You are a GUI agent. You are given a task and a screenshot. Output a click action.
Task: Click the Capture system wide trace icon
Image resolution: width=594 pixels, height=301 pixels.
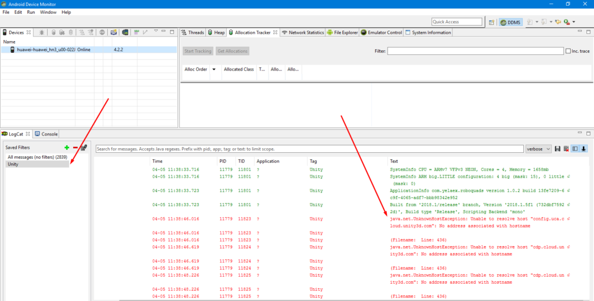point(136,32)
